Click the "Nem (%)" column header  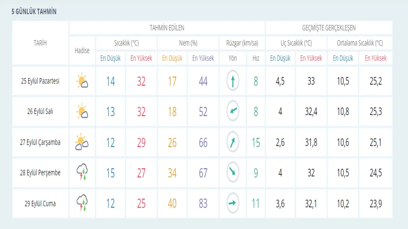[x=188, y=43]
